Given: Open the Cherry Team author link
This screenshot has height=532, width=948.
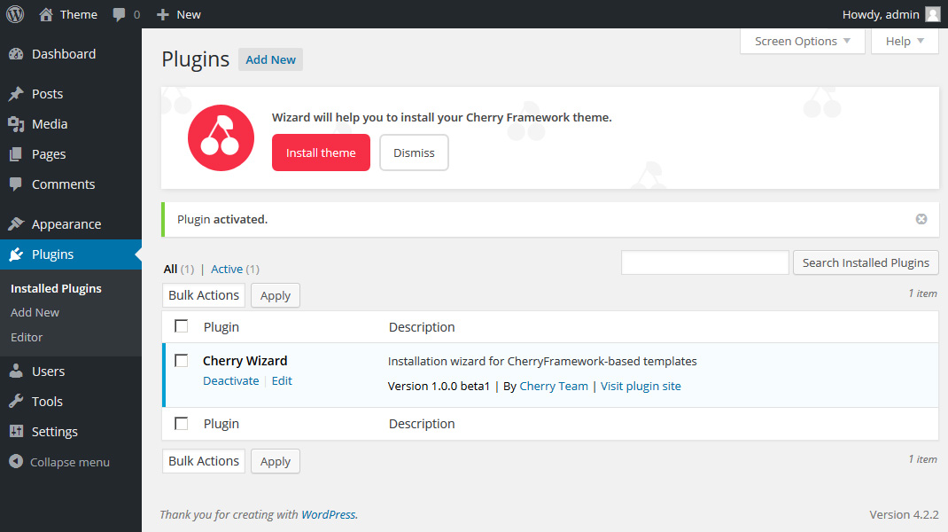Looking at the screenshot, I should 554,386.
